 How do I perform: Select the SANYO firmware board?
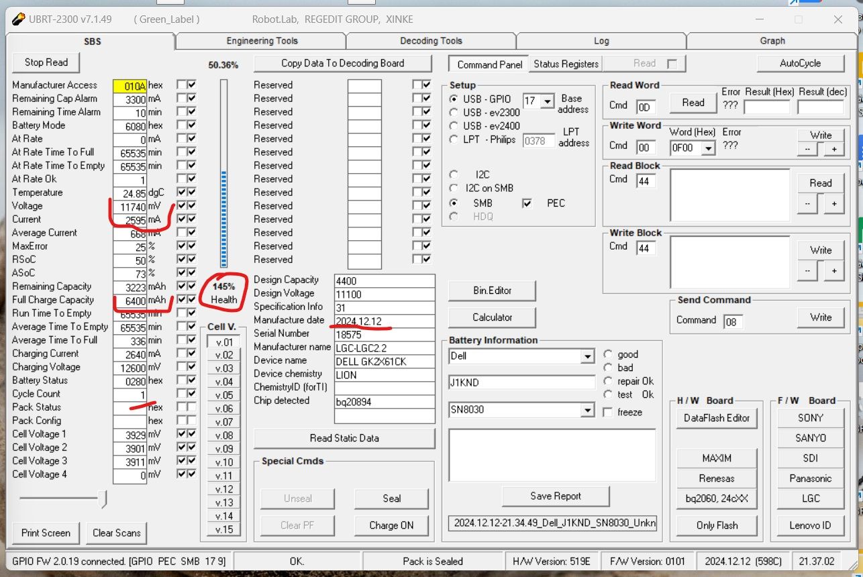[811, 438]
